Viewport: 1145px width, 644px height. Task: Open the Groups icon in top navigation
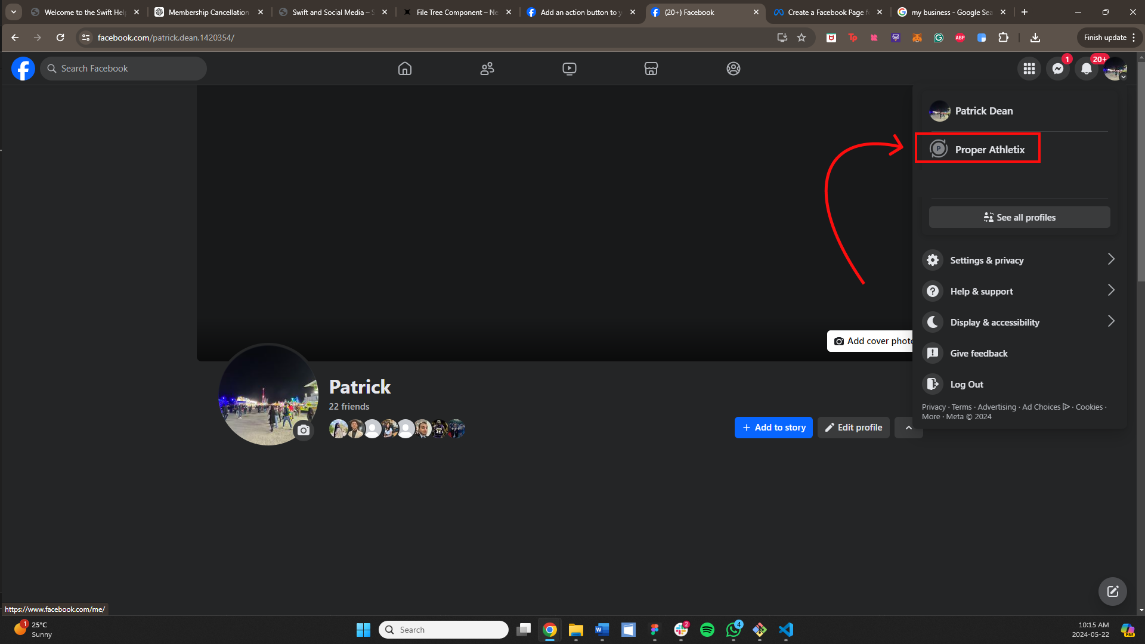(733, 69)
